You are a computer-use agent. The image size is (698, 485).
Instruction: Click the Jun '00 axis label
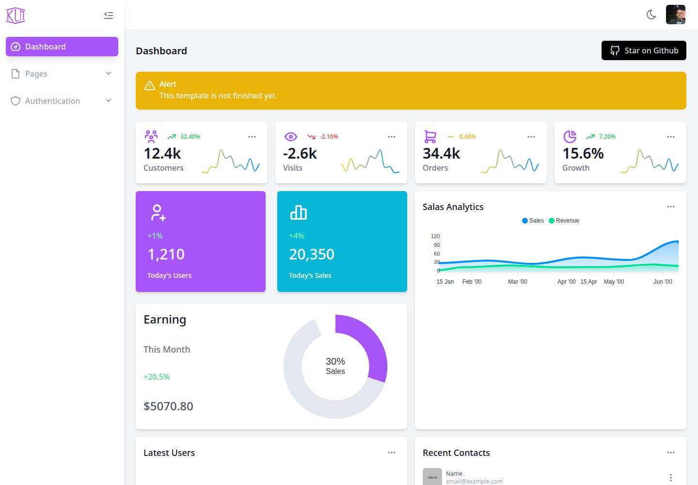tap(663, 282)
